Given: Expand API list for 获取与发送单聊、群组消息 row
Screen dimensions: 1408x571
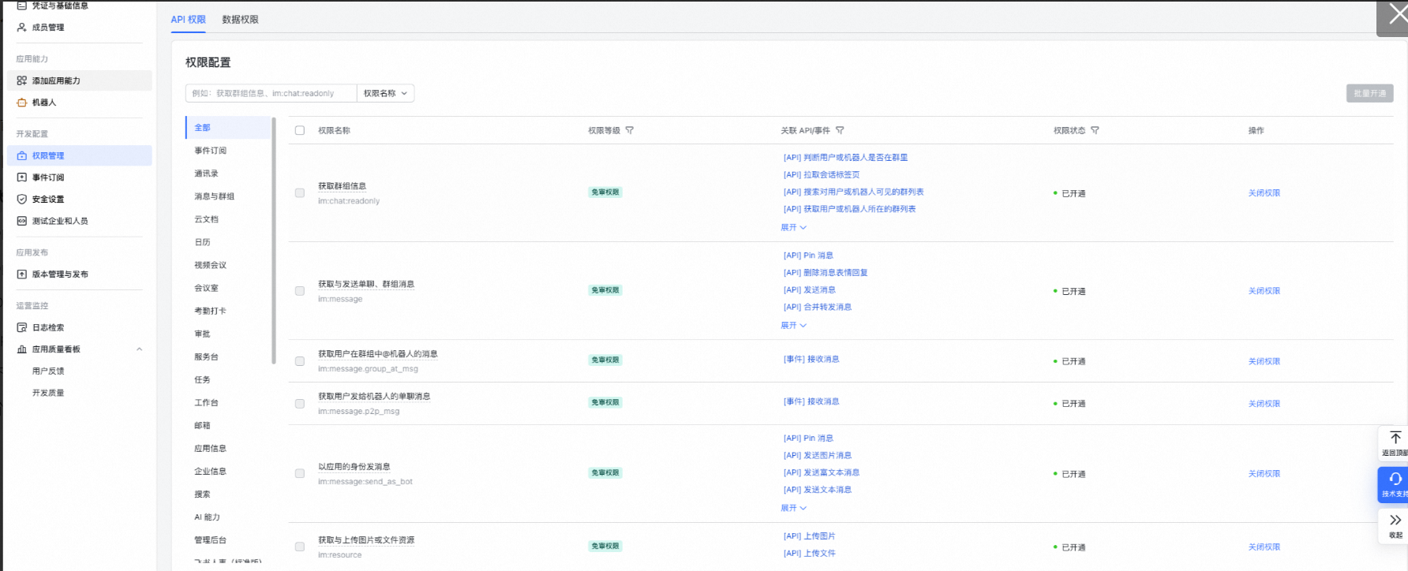Looking at the screenshot, I should point(793,325).
